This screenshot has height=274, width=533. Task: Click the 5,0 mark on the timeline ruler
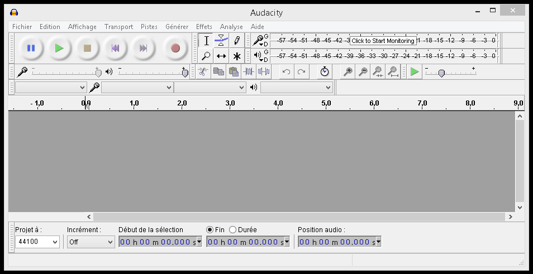click(x=326, y=103)
